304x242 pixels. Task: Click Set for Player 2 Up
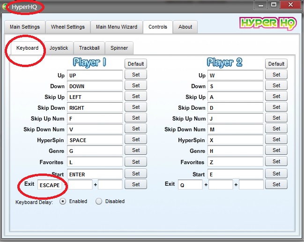click(x=276, y=75)
